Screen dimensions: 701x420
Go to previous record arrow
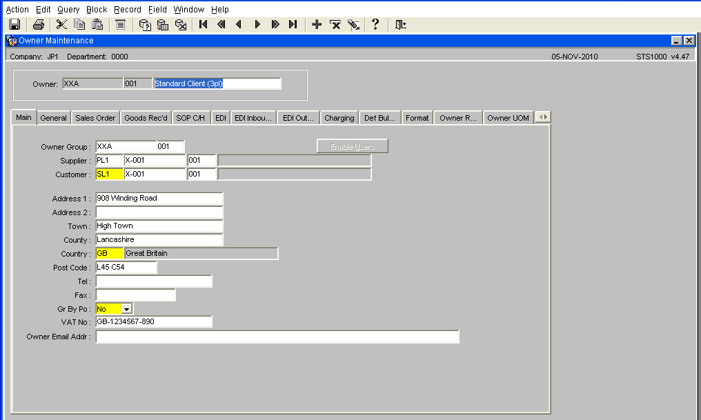[239, 25]
